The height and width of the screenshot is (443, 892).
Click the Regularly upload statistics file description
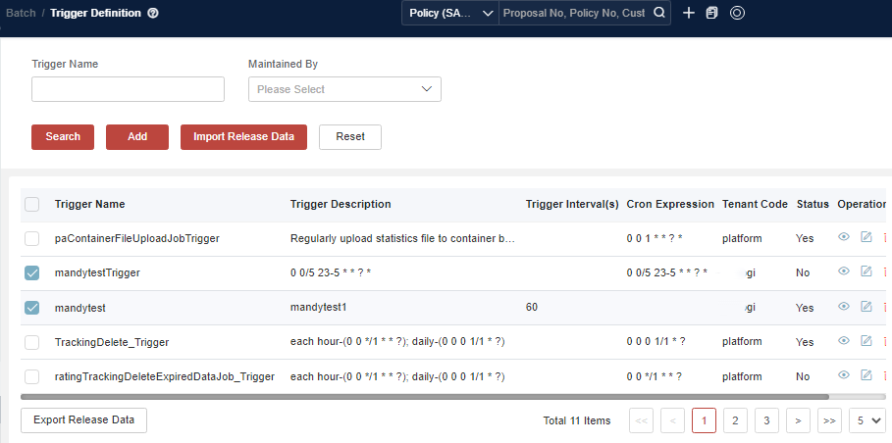coord(402,238)
